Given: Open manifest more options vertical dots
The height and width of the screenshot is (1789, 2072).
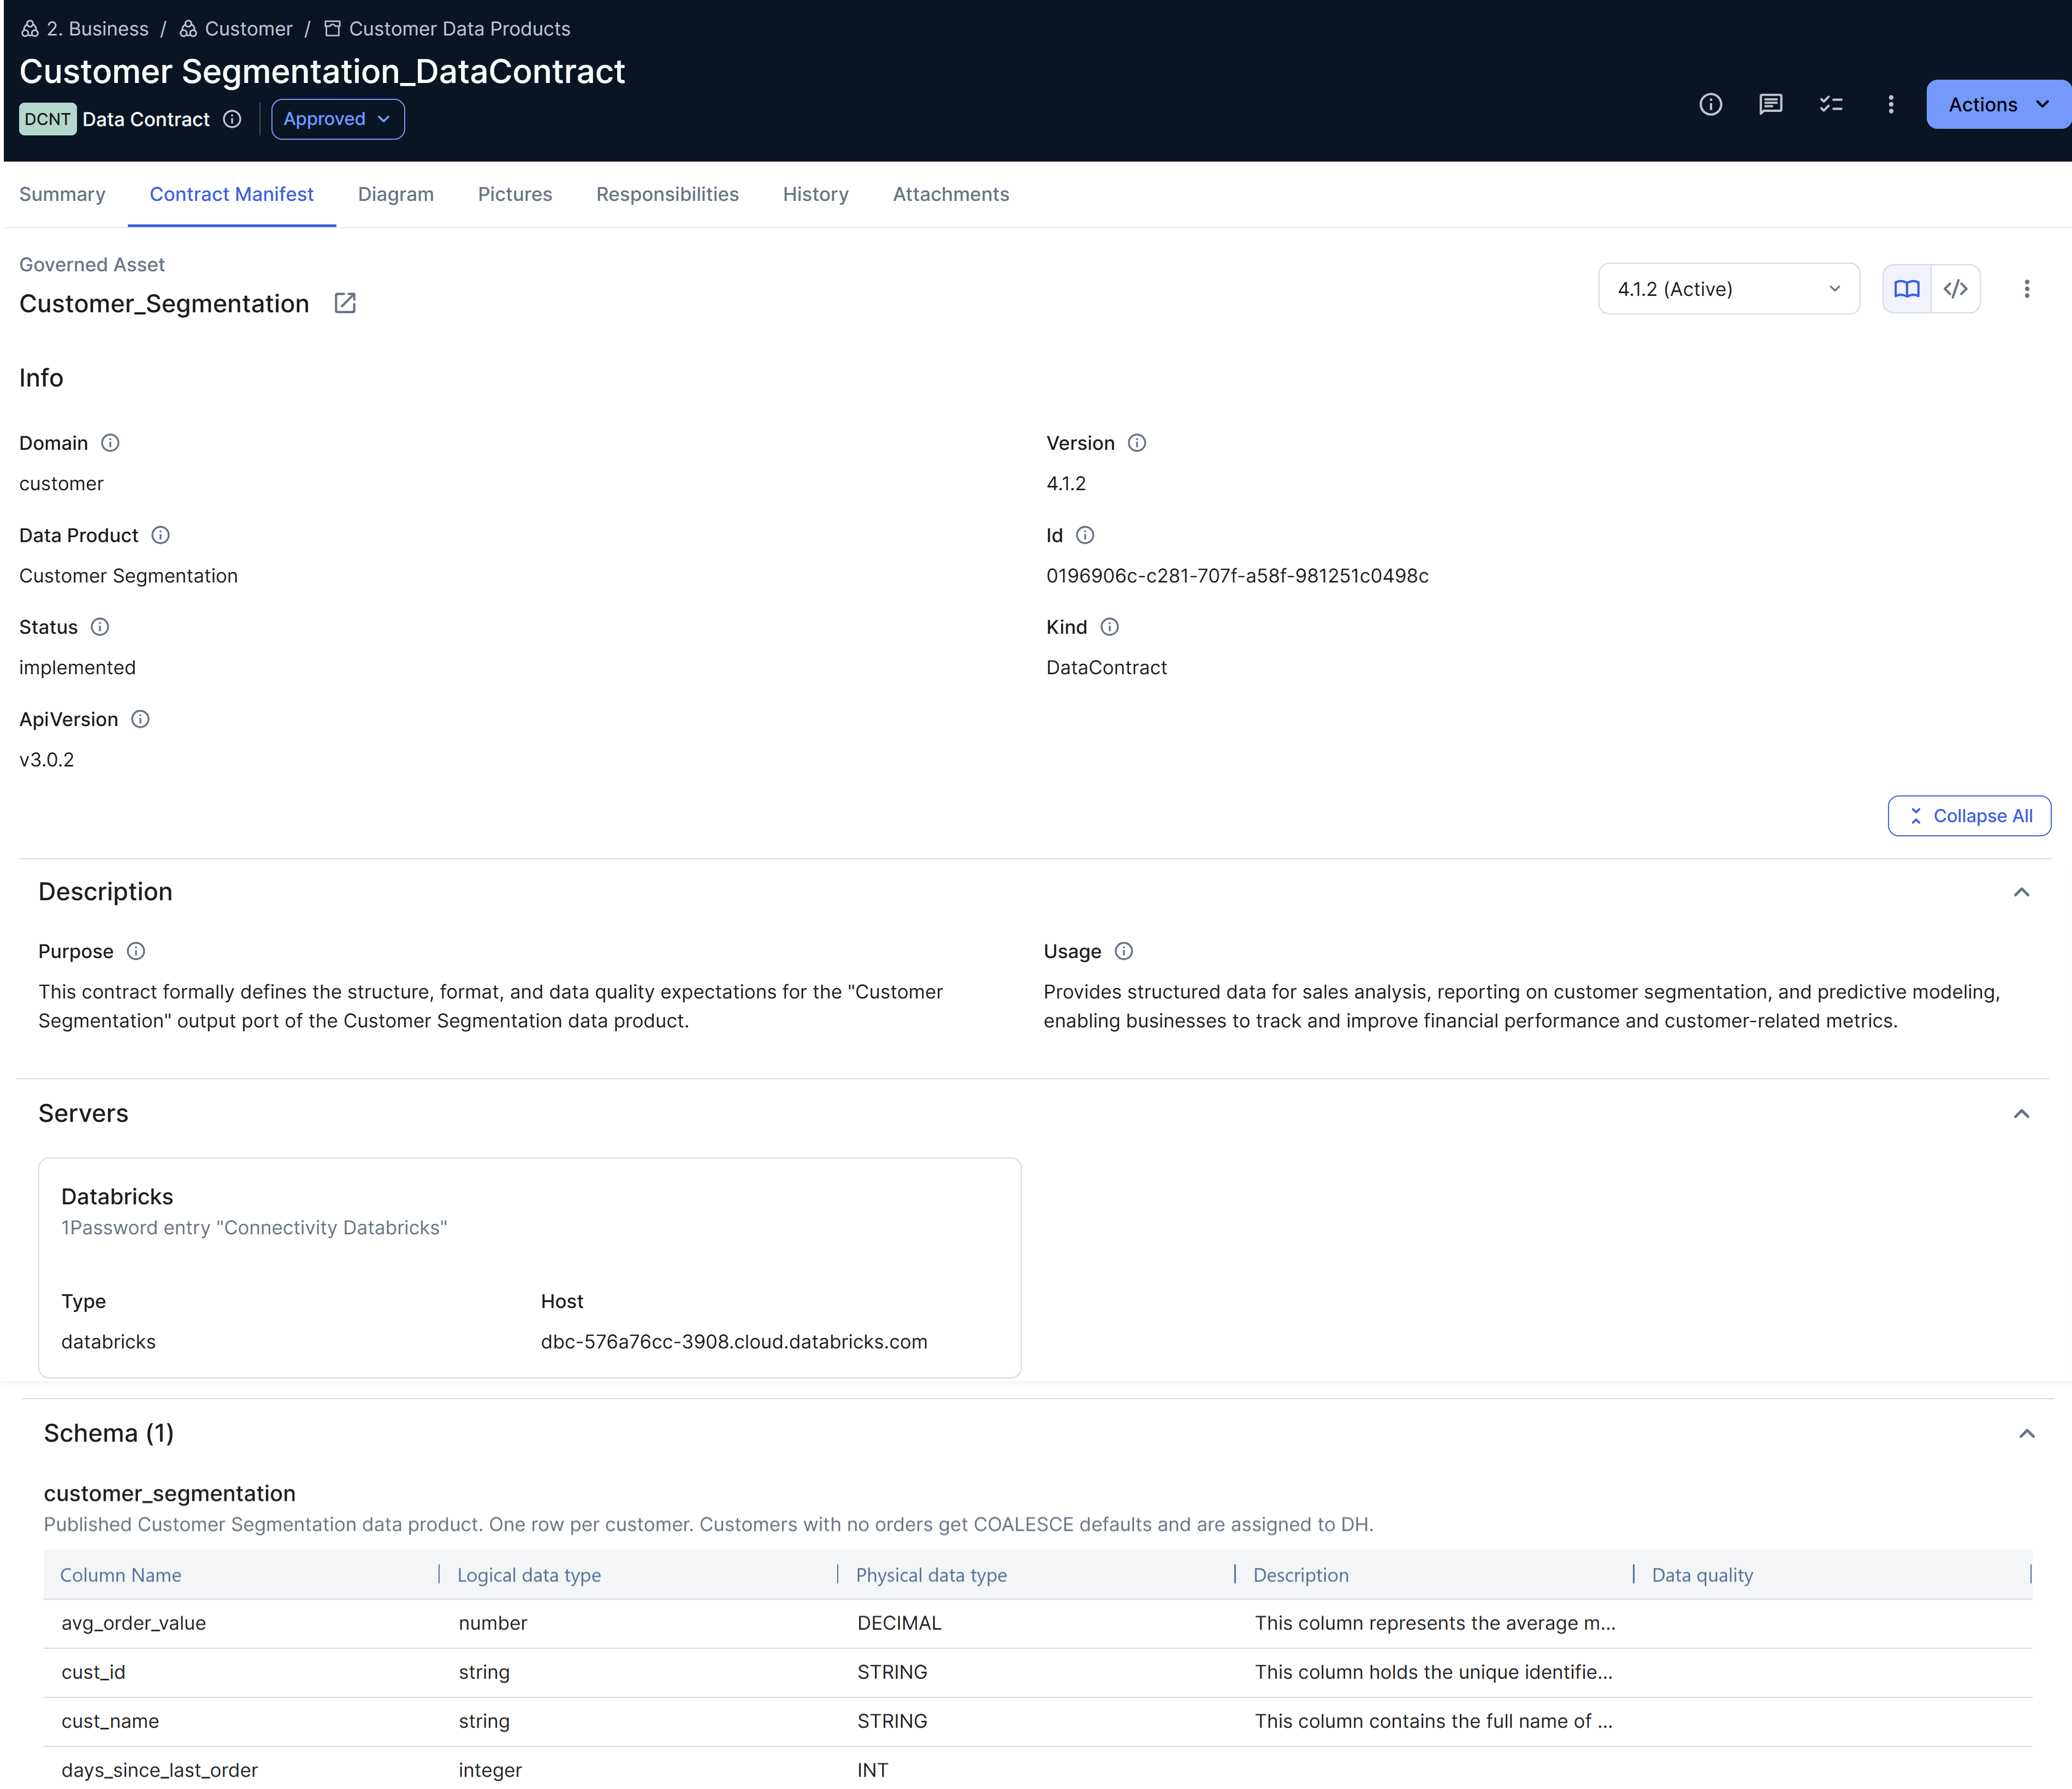Looking at the screenshot, I should click(x=2027, y=289).
